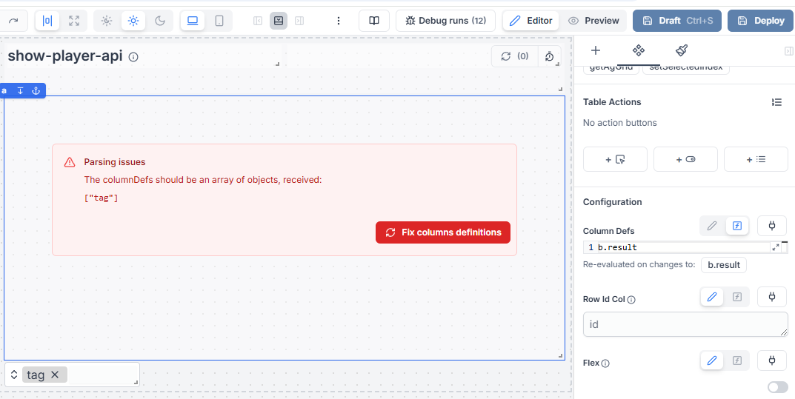Image resolution: width=795 pixels, height=399 pixels.
Task: Click Fix columns definitions button
Action: coord(443,232)
